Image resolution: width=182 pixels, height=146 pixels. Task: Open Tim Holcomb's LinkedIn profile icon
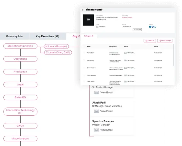point(150,26)
